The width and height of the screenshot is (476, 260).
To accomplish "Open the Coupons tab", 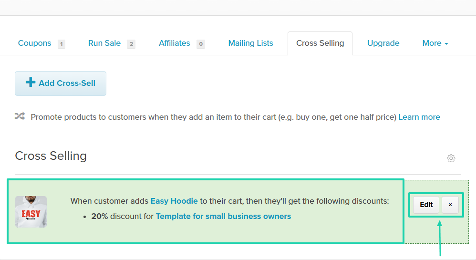I will coord(35,43).
